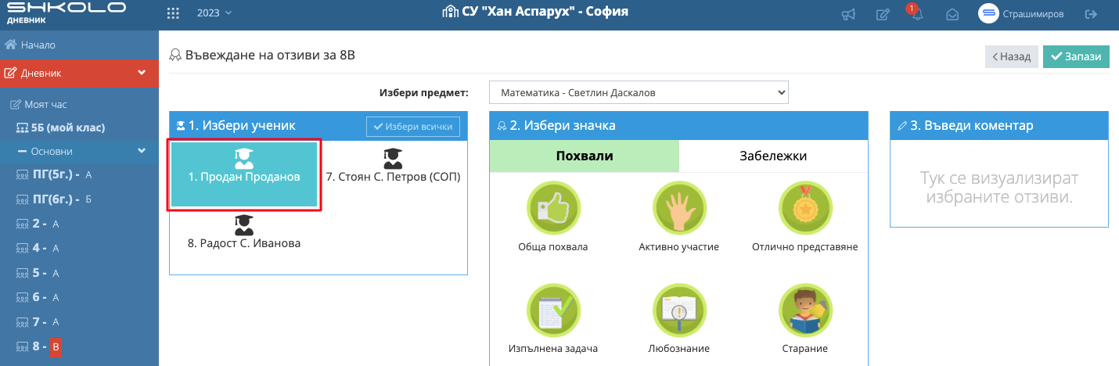Click the edit note icon in header
Viewport: 1119px width, 366px height.
coord(883,14)
